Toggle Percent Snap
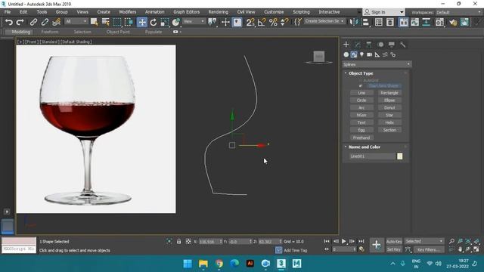This screenshot has width=484, height=272. pos(273,22)
